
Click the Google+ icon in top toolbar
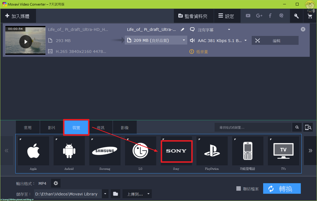(x=259, y=16)
